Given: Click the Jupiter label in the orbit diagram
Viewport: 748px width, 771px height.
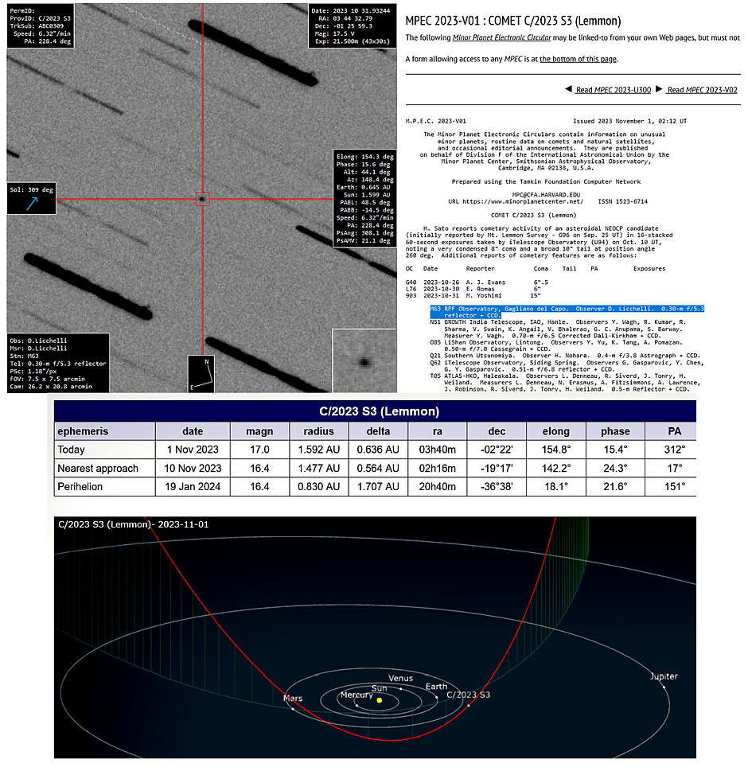Looking at the screenshot, I should 664,676.
